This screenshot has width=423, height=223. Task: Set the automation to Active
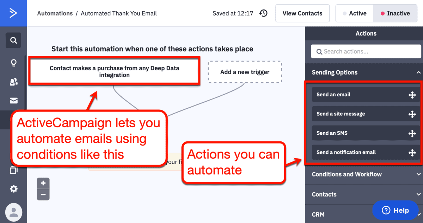click(x=357, y=13)
